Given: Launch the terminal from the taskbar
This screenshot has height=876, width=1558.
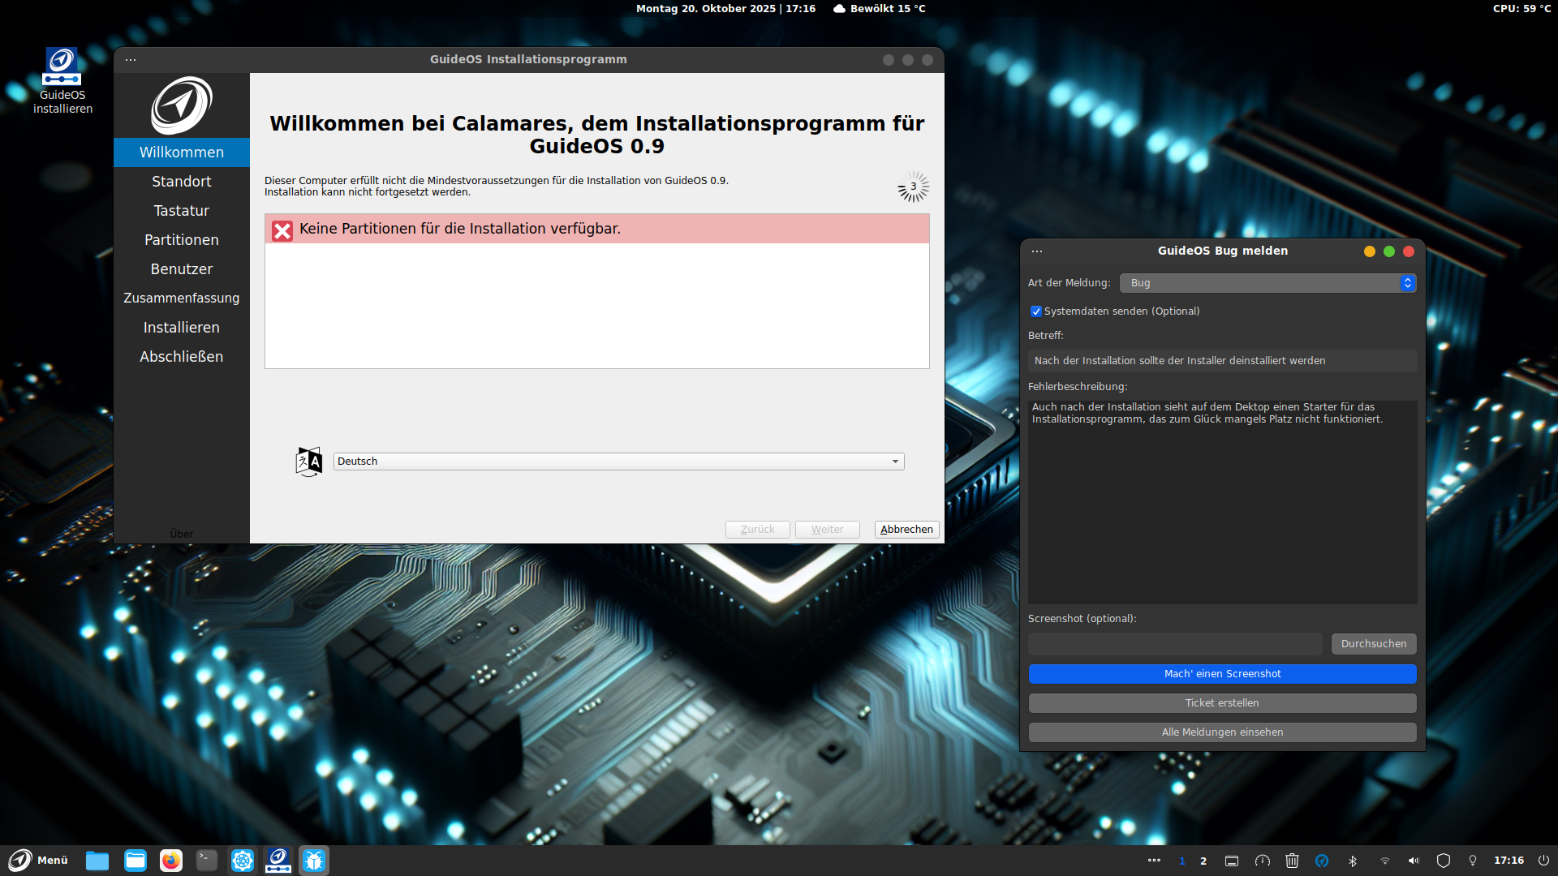Looking at the screenshot, I should point(207,861).
